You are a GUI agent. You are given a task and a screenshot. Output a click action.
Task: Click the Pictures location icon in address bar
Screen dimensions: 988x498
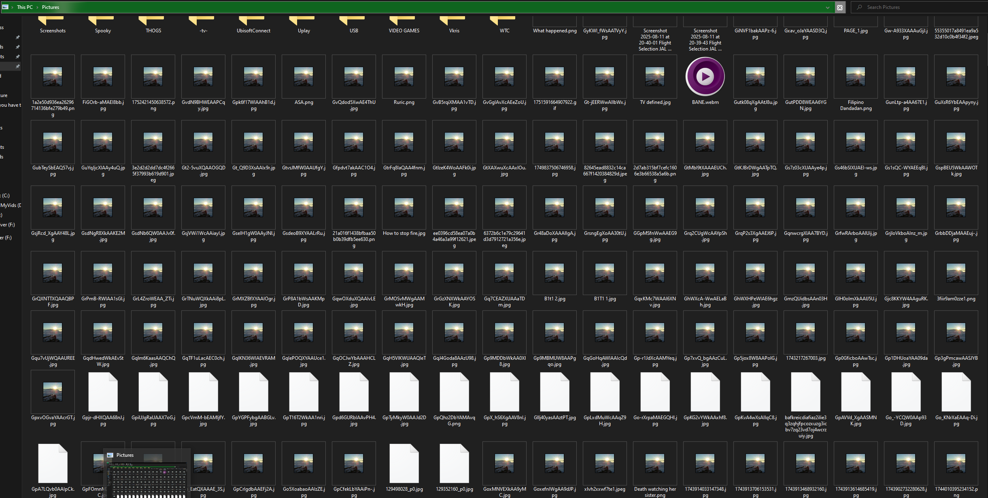(x=5, y=7)
